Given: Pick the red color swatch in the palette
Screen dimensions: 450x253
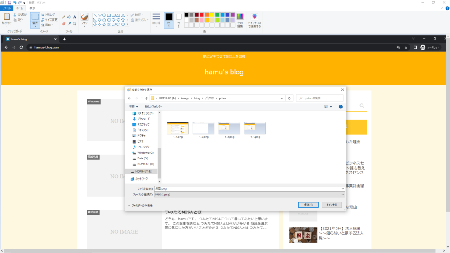Looking at the screenshot, I should (x=202, y=15).
